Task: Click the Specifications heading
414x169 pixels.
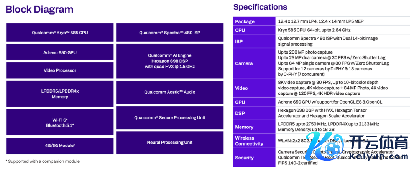Action: click(260, 7)
